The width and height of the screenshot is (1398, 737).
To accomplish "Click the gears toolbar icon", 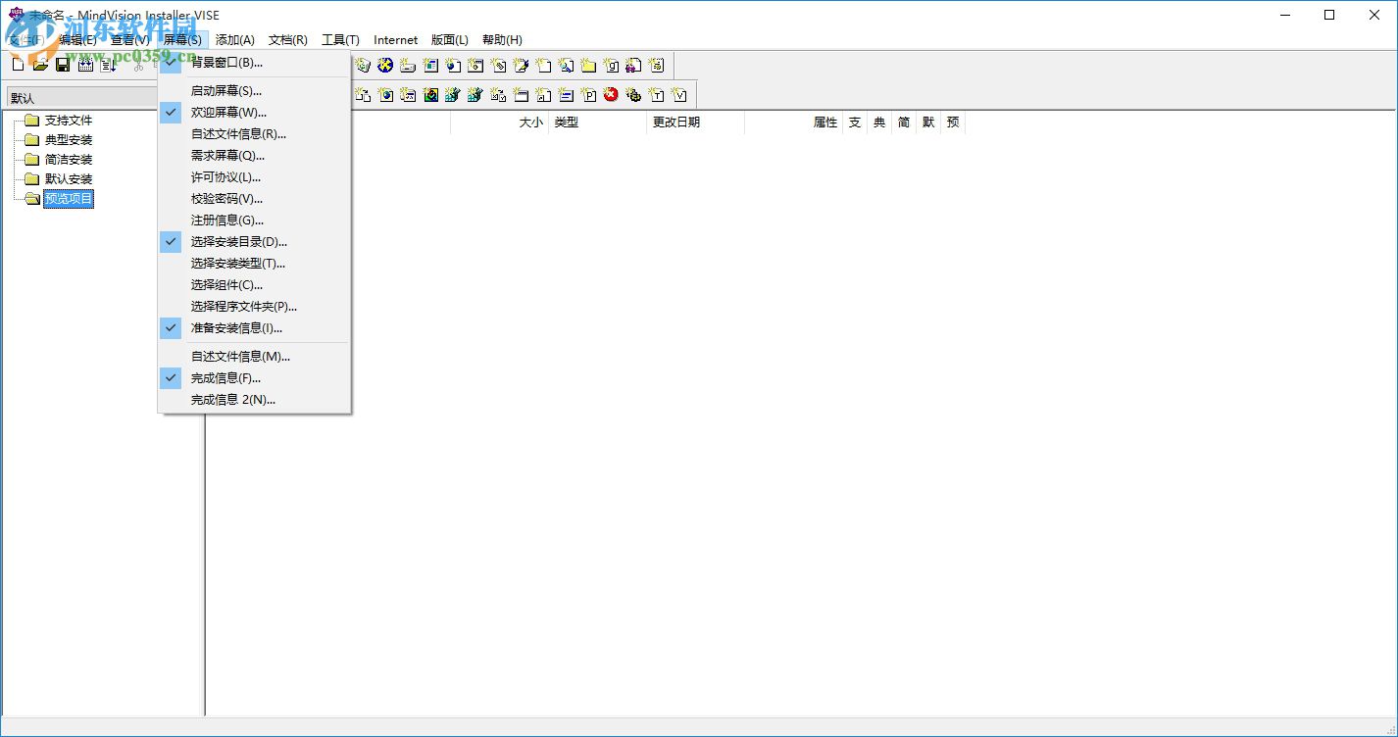I will tap(633, 95).
